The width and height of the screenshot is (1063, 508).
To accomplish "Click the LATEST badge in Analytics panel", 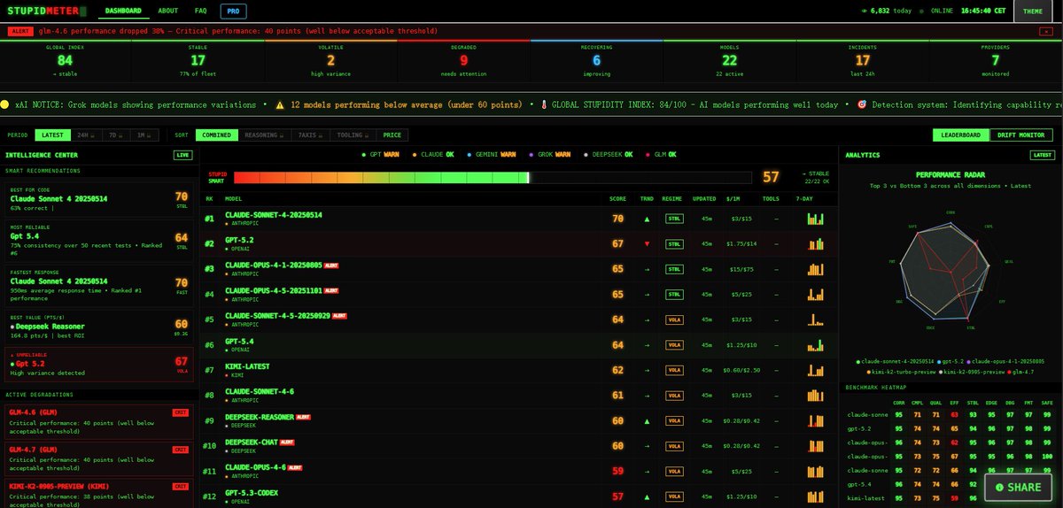I will [1042, 155].
